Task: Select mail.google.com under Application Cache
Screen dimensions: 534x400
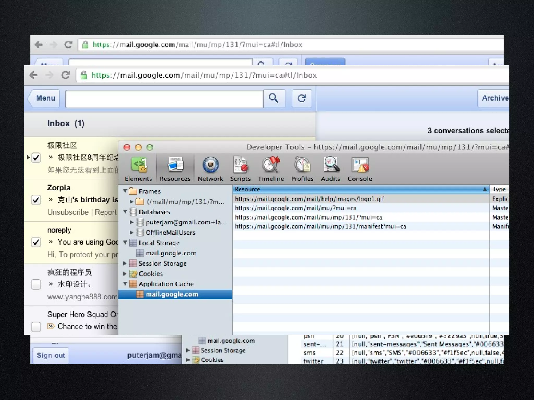Action: point(175,294)
